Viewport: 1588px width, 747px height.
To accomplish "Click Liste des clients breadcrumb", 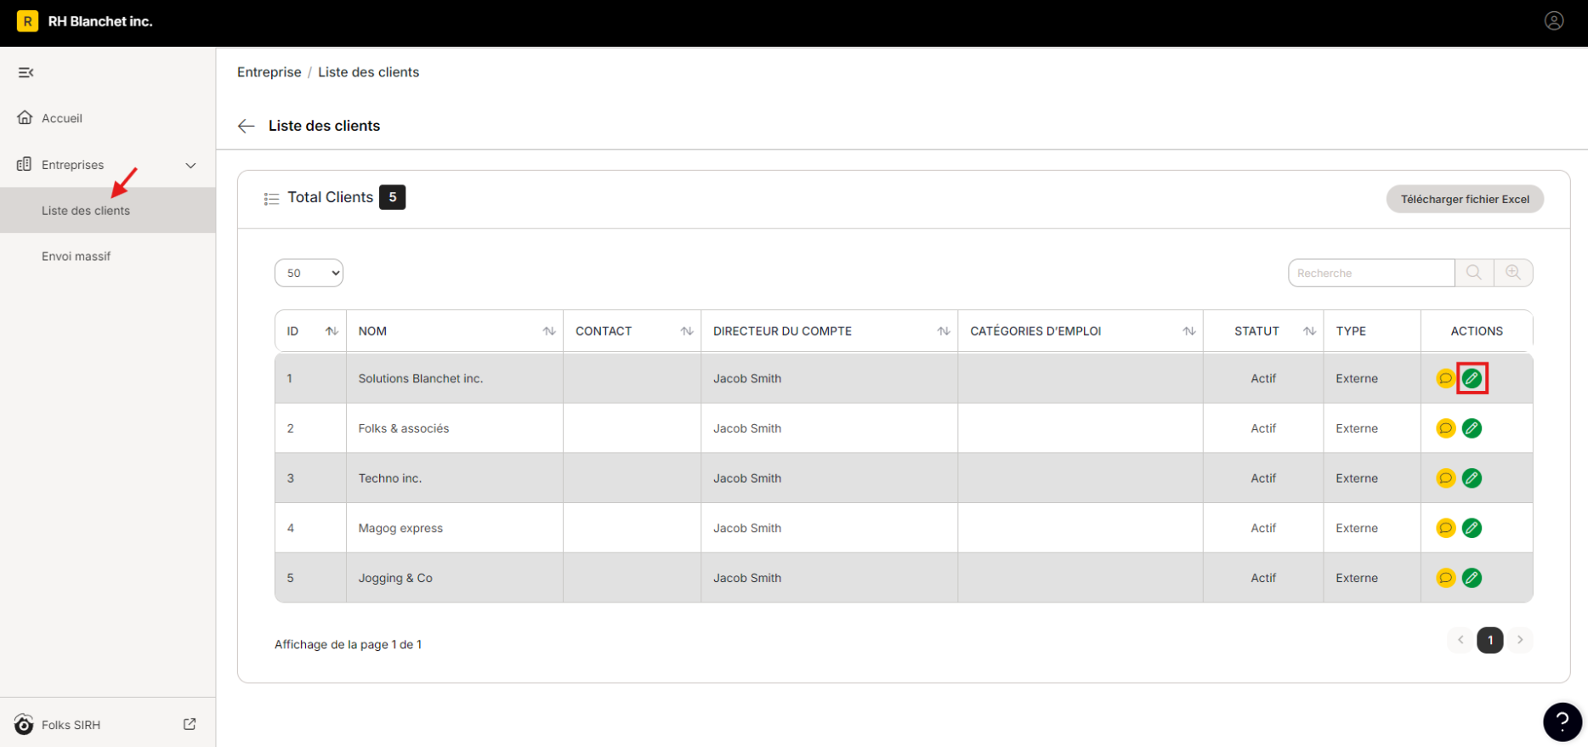I will pyautogui.click(x=368, y=72).
